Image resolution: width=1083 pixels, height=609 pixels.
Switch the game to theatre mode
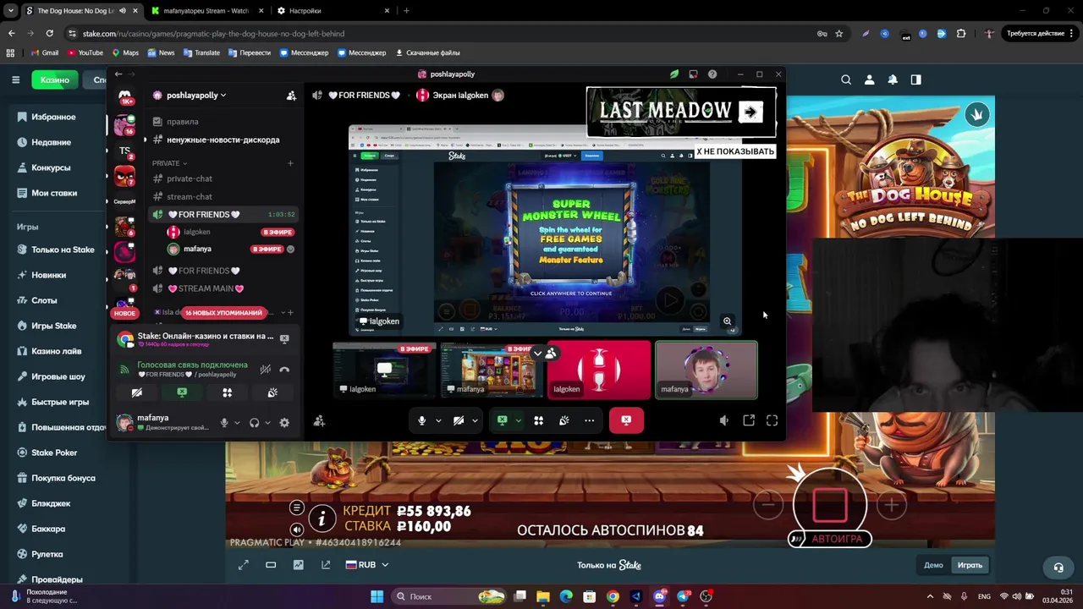click(271, 565)
